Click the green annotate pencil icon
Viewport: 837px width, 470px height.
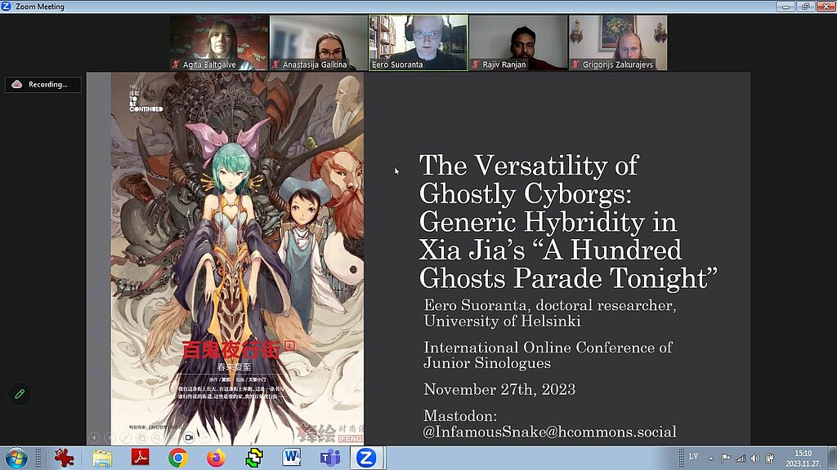click(20, 394)
